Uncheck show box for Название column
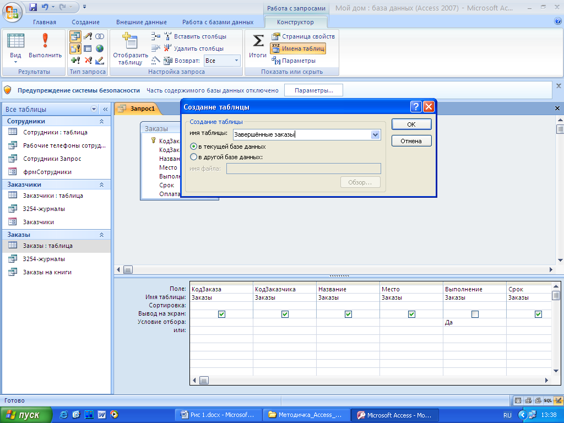Viewport: 564px width, 423px height. click(348, 314)
